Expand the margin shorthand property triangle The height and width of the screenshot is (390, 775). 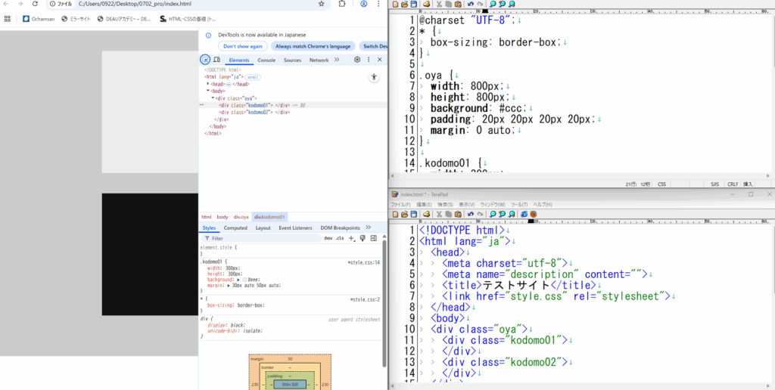[x=227, y=286]
